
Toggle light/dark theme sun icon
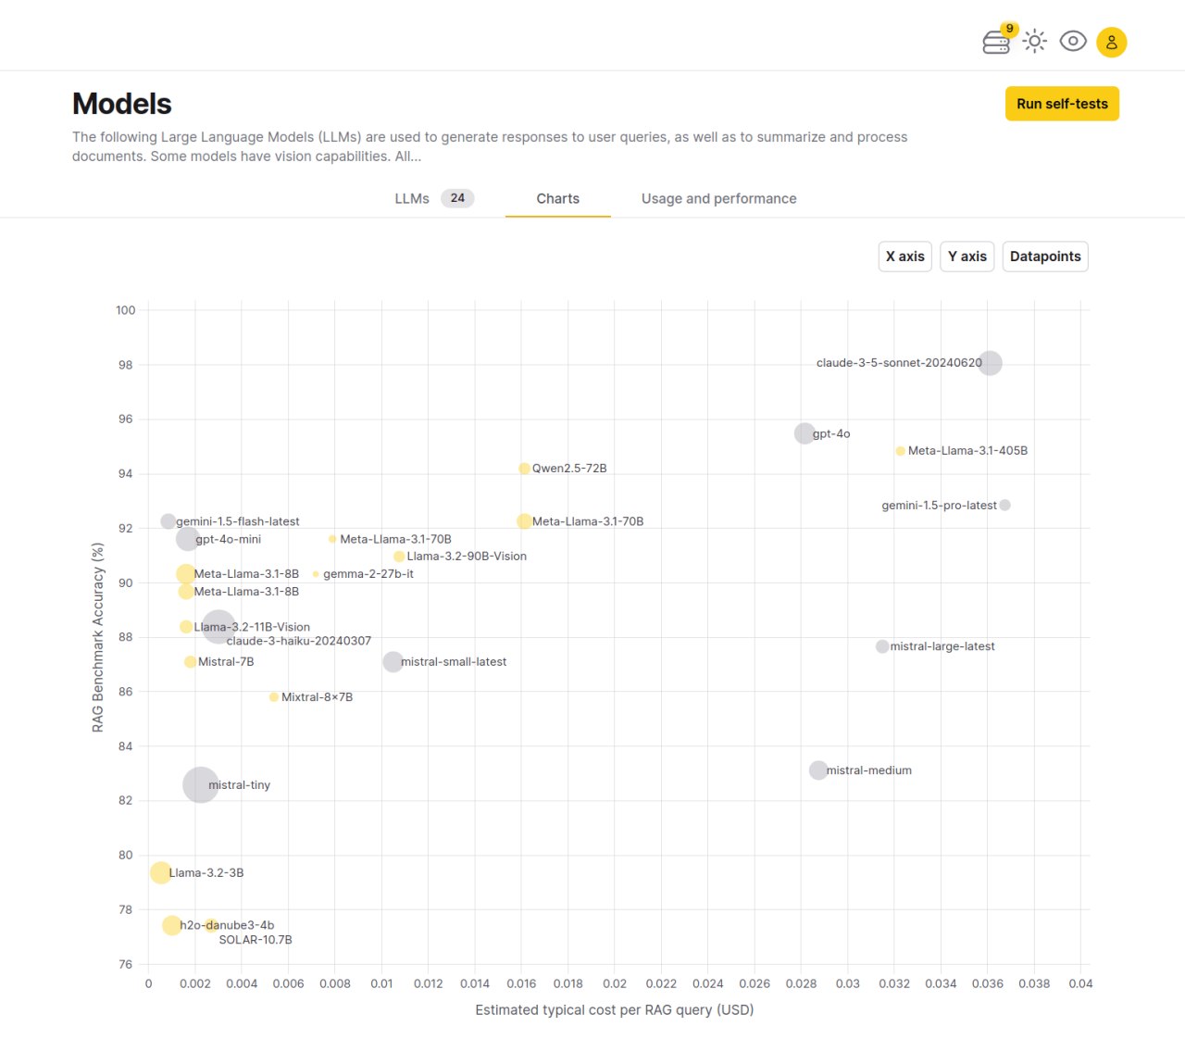pos(1034,42)
